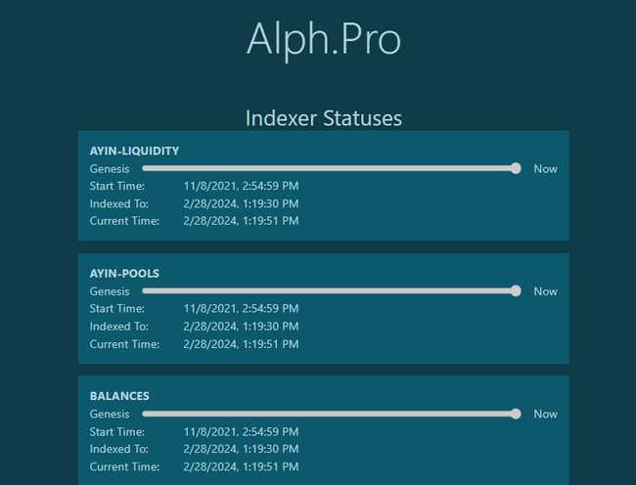The width and height of the screenshot is (636, 485).
Task: Click the Genesis label in BALANCES
Action: (x=110, y=414)
